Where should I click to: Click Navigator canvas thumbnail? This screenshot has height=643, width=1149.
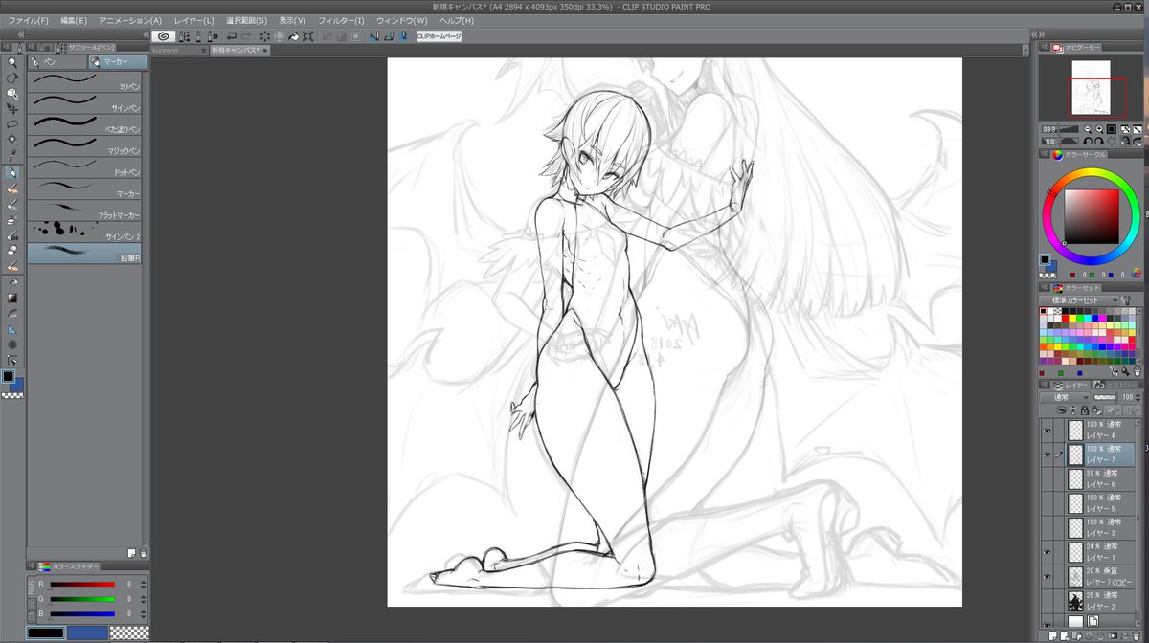coord(1092,88)
